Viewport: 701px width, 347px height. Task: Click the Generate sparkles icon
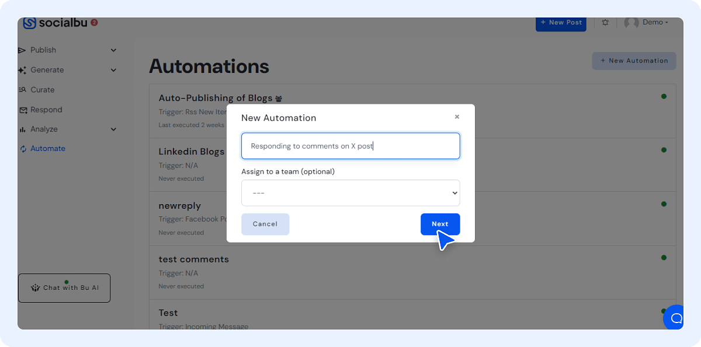(x=22, y=69)
